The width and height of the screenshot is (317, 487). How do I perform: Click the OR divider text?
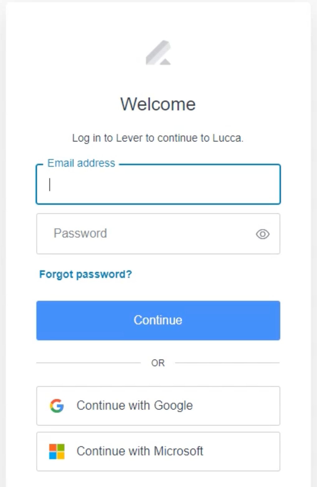[x=158, y=362]
